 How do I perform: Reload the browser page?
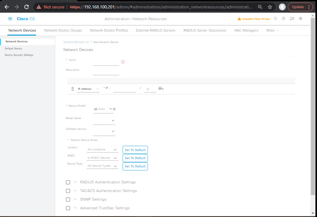click(26, 7)
